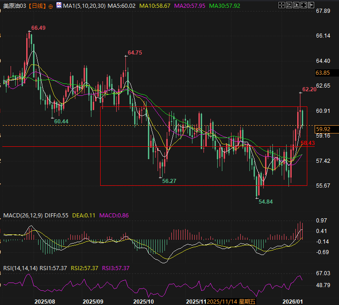The image size is (339, 305).
Task: Click the 66.49 high price label
Action: point(39,28)
